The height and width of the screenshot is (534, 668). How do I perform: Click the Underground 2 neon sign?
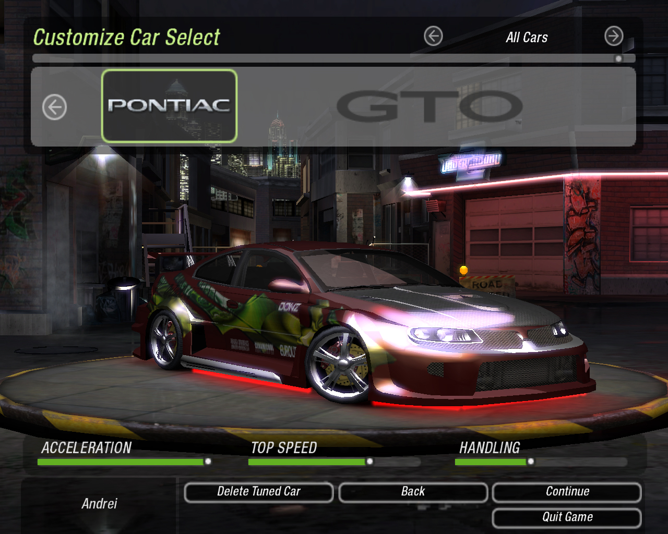click(x=471, y=163)
